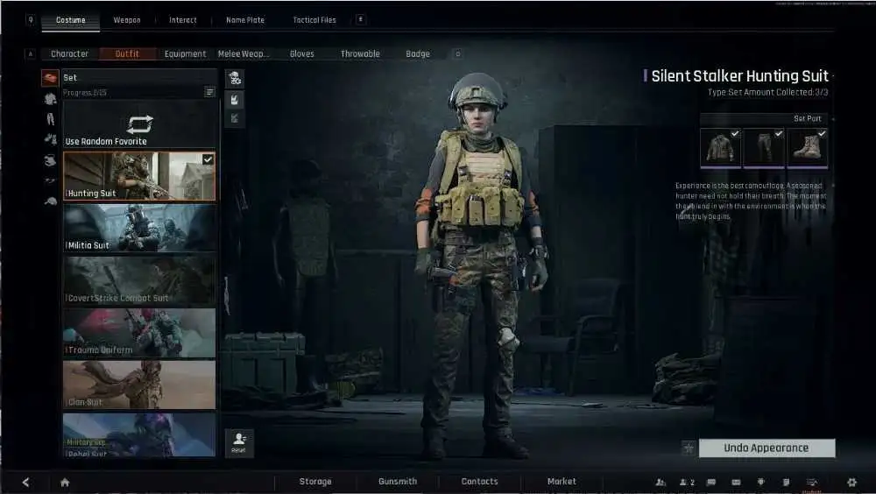Viewport: 876px width, 494px height.
Task: Select the Gloves sub-tab
Action: [301, 53]
